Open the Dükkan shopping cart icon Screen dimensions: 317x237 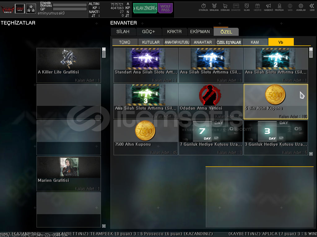[225, 7]
